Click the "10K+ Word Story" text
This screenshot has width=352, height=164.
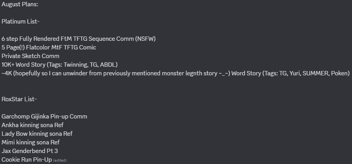coord(24,65)
